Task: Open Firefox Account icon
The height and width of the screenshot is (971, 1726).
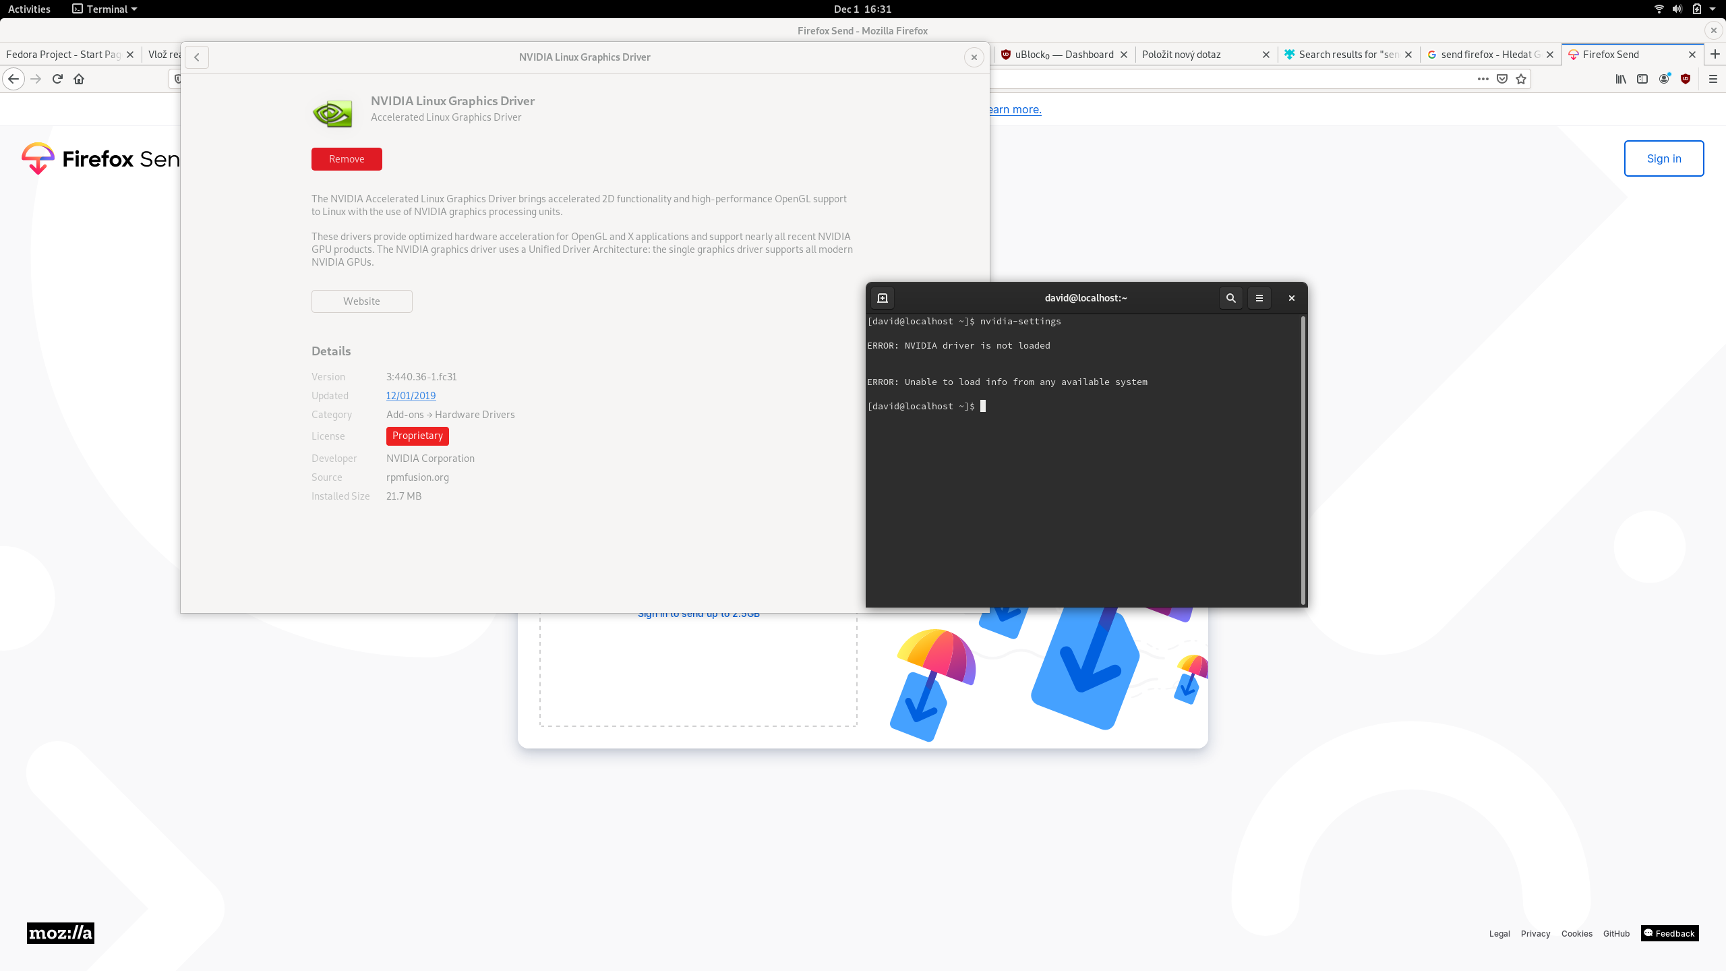Action: click(1664, 79)
